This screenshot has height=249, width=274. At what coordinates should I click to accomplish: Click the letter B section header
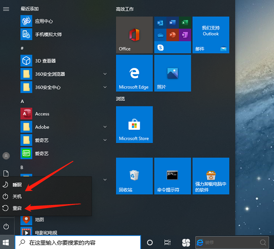[22, 168]
